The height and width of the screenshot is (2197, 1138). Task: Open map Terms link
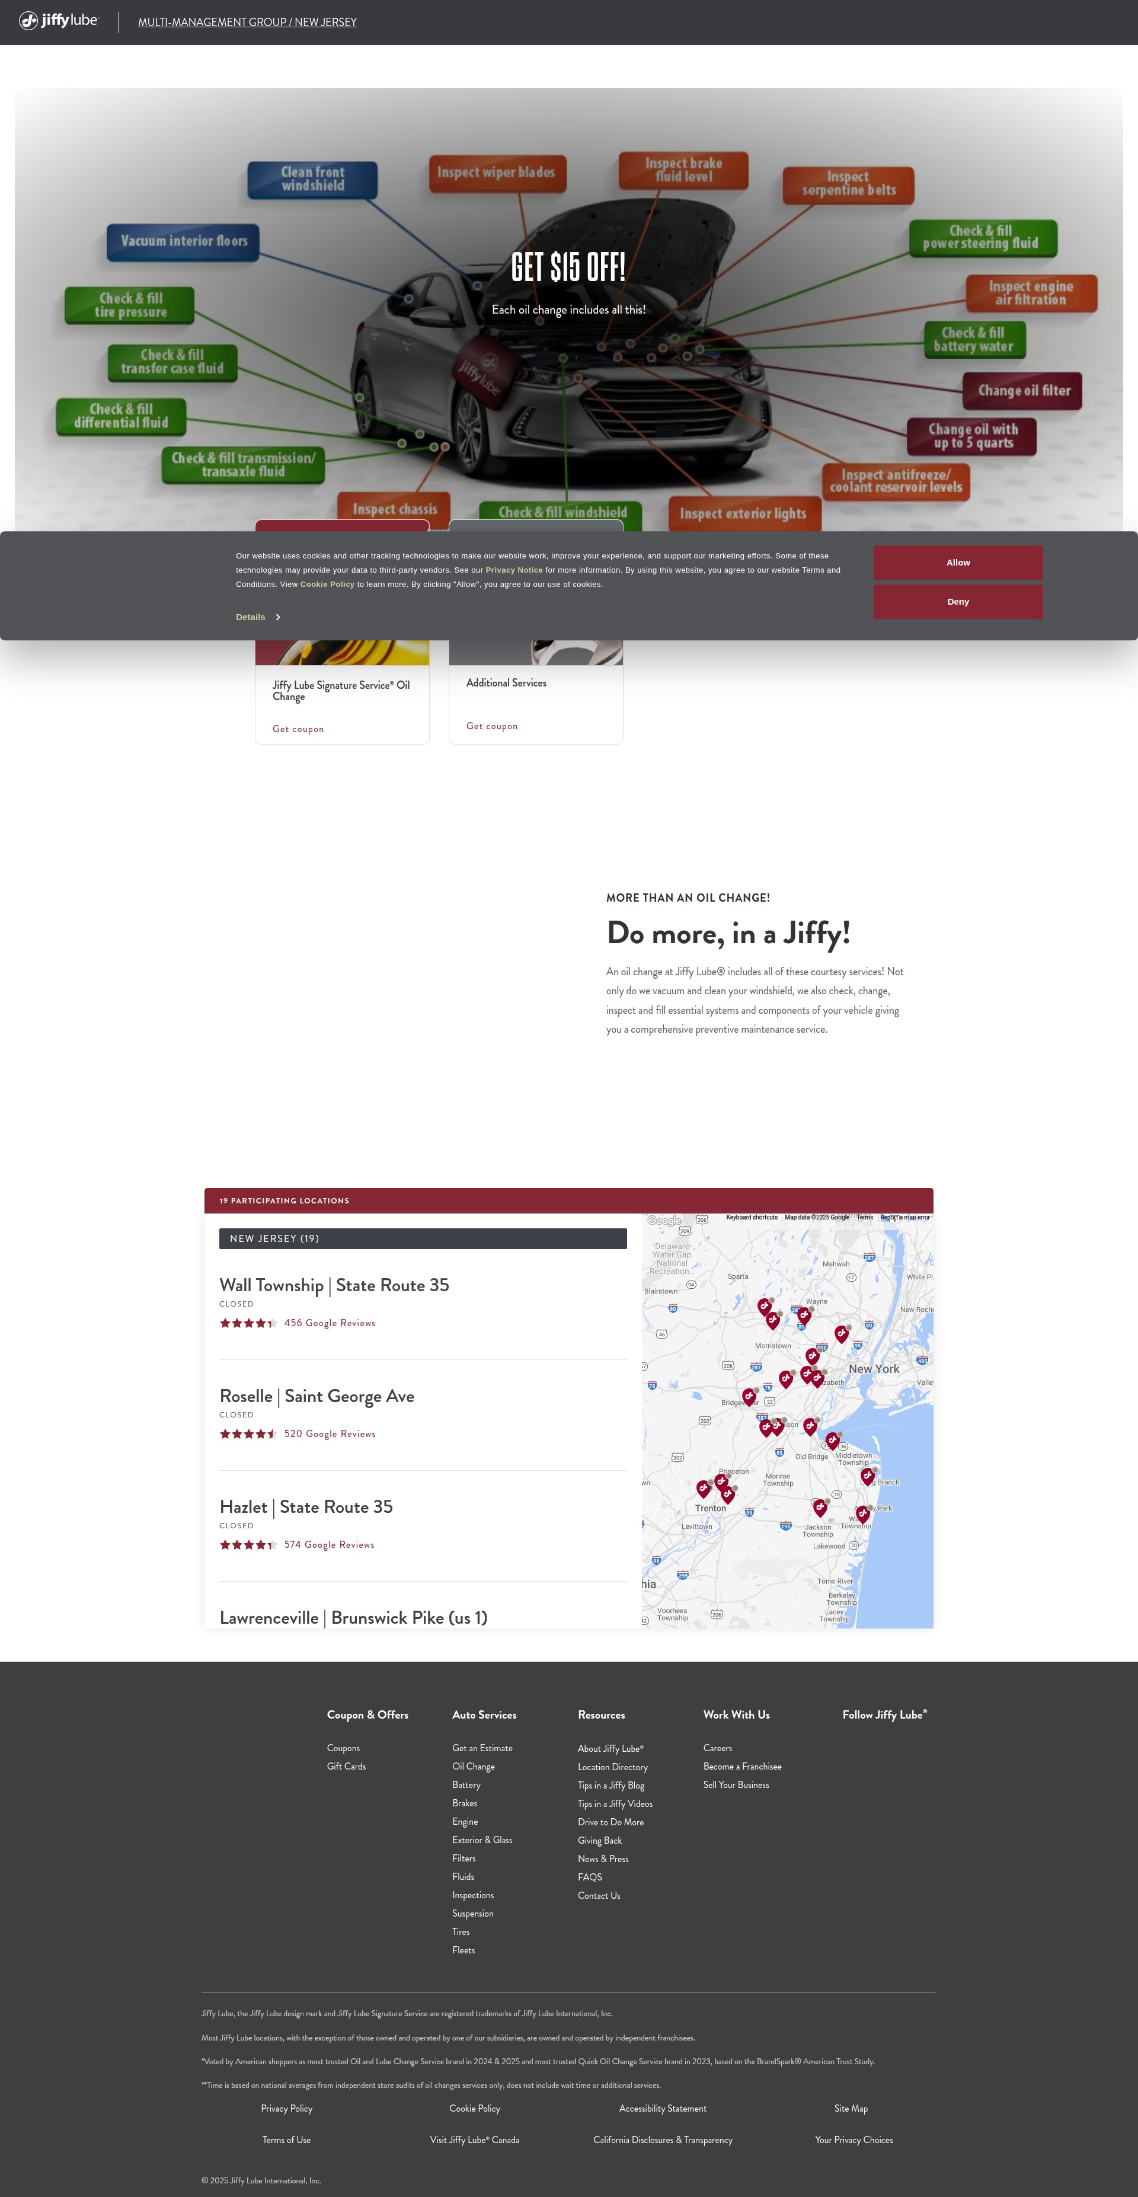[x=864, y=1217]
